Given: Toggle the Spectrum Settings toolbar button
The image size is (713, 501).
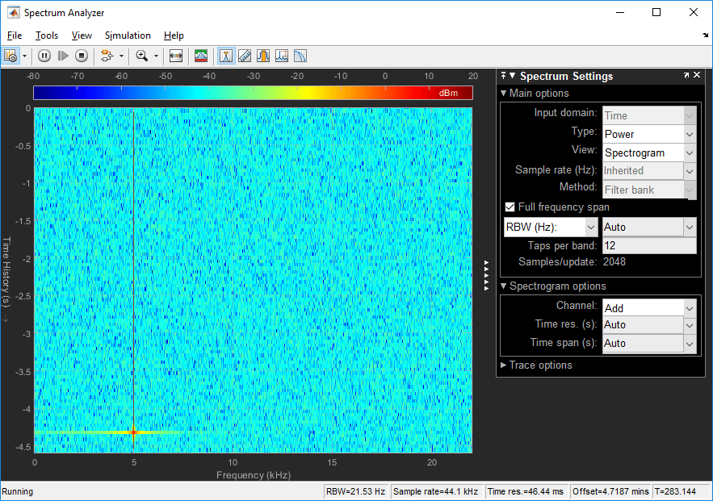Looking at the screenshot, I should click(x=226, y=56).
